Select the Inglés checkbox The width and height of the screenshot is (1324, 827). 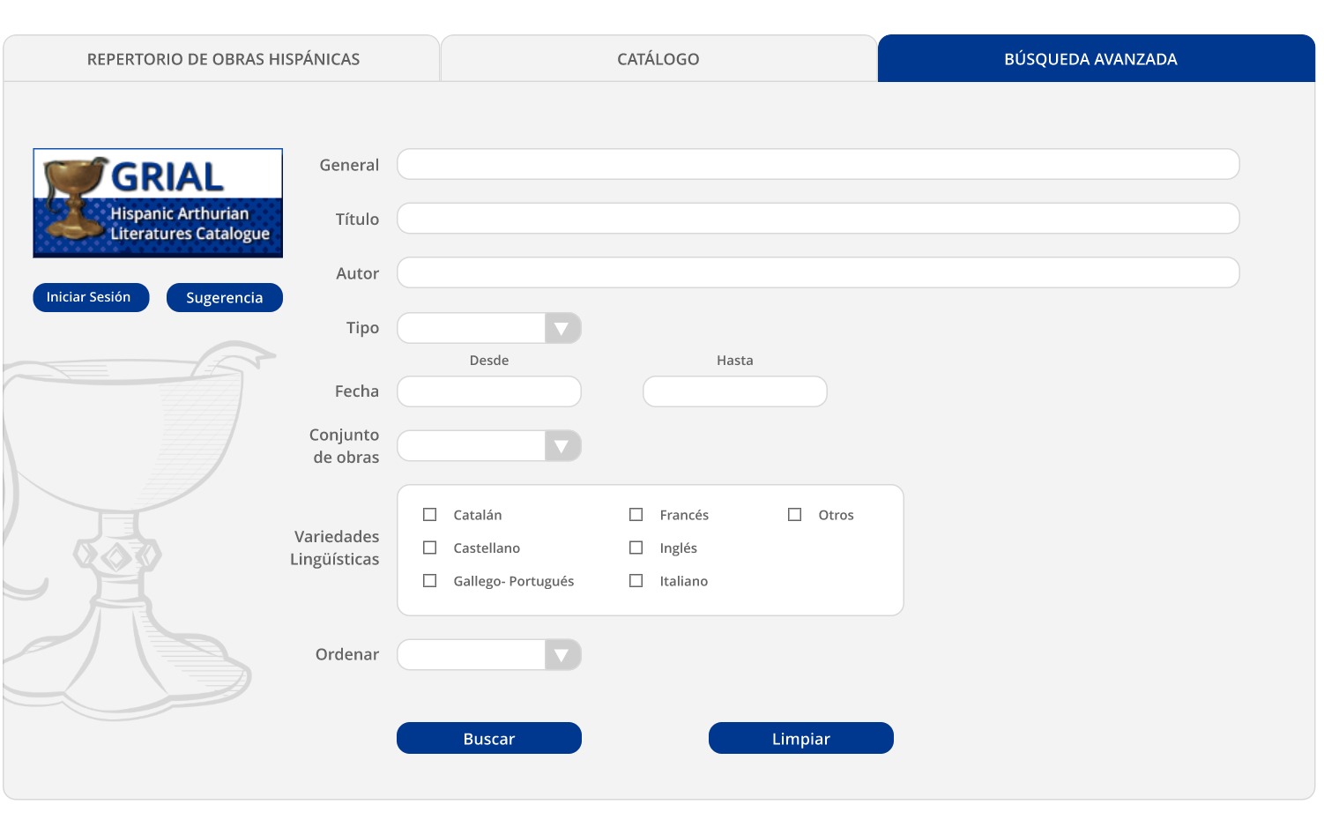click(x=636, y=548)
